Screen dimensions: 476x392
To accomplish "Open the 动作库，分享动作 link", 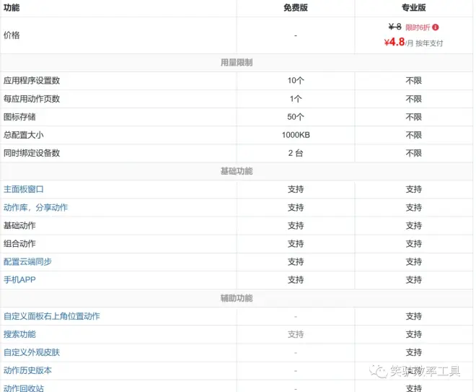I will 35,207.
